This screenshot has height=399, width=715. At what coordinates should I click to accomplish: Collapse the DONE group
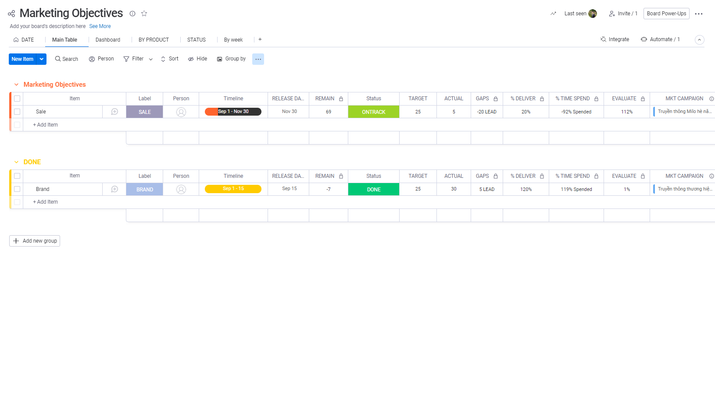(x=16, y=162)
